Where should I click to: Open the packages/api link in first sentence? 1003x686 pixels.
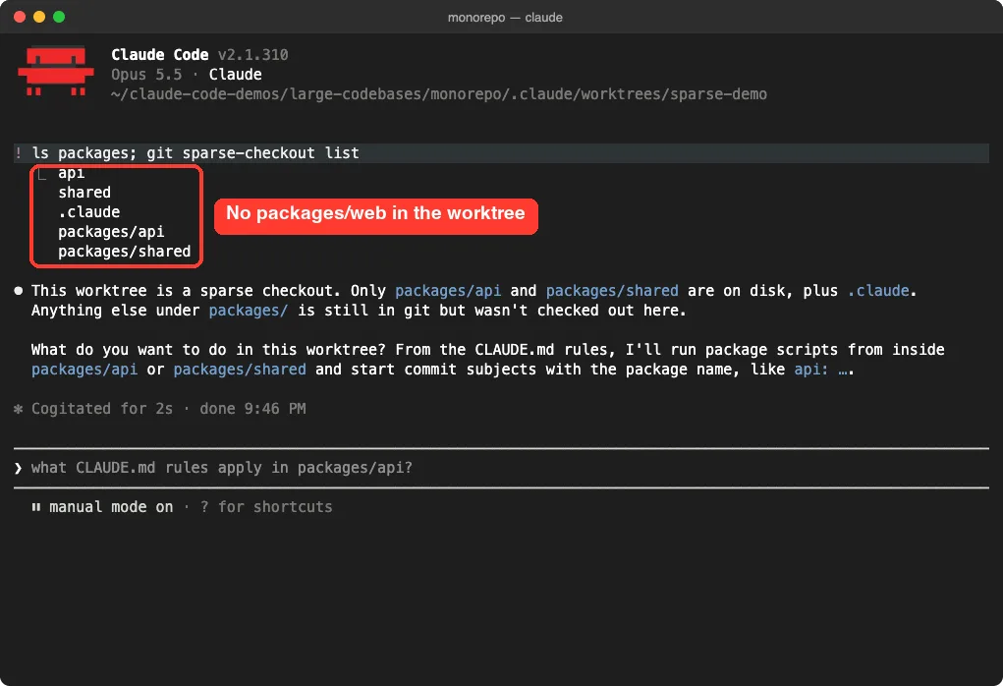point(448,291)
